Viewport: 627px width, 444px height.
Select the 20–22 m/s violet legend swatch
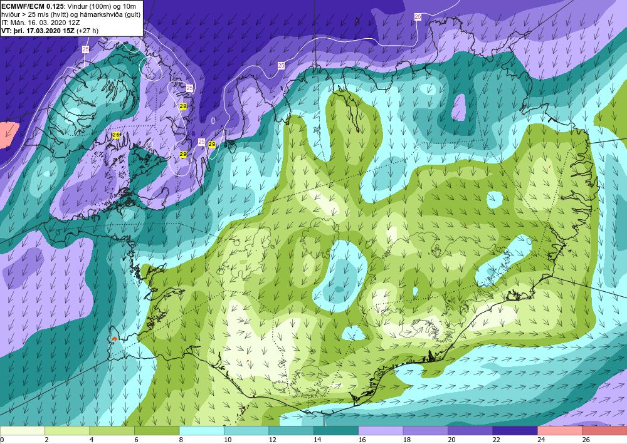point(470,430)
